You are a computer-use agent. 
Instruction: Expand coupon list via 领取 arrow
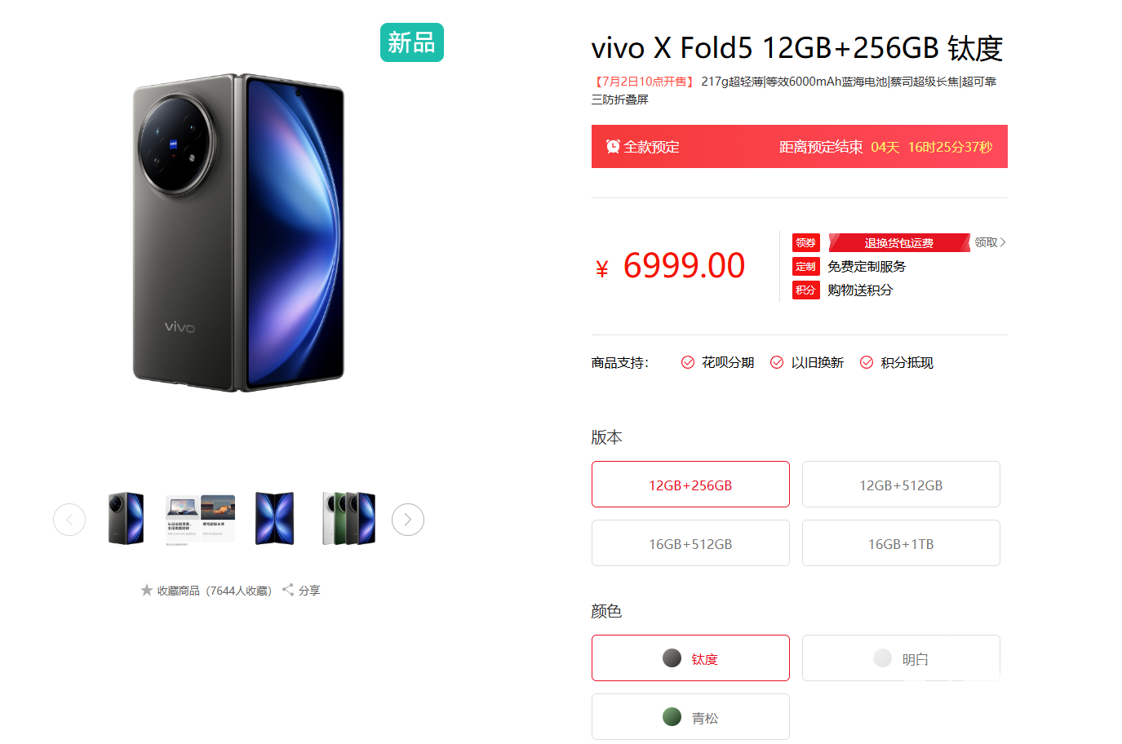coord(990,242)
